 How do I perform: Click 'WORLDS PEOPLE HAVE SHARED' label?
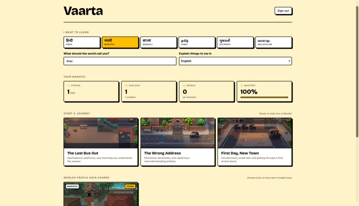coord(86,178)
